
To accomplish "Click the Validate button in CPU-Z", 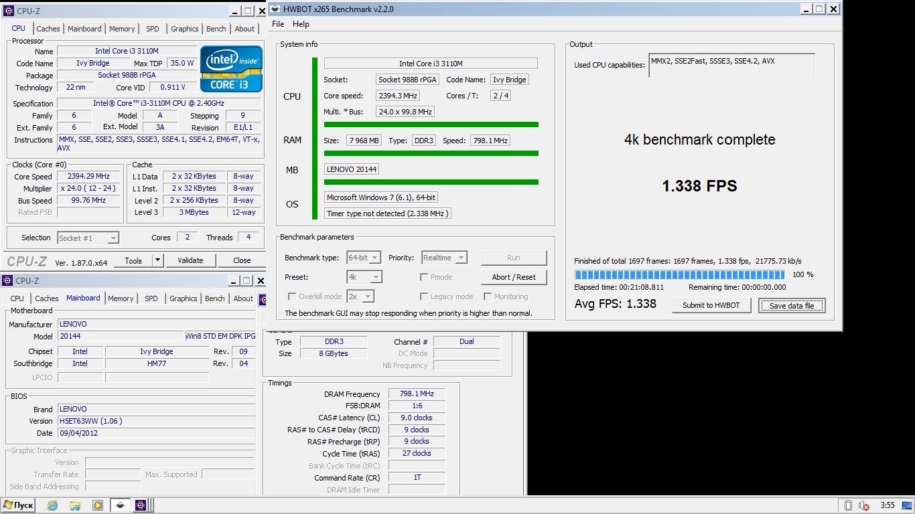I will click(x=190, y=260).
